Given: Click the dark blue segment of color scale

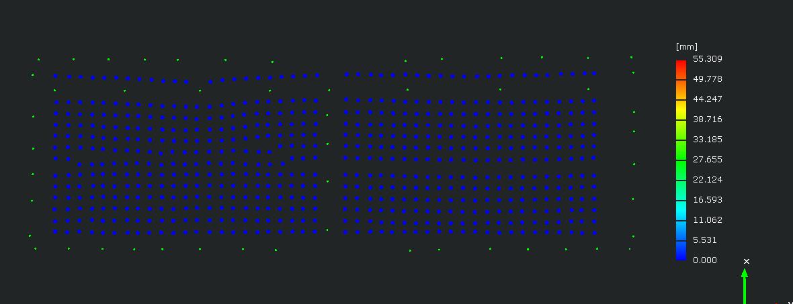Looking at the screenshot, I should tap(681, 250).
